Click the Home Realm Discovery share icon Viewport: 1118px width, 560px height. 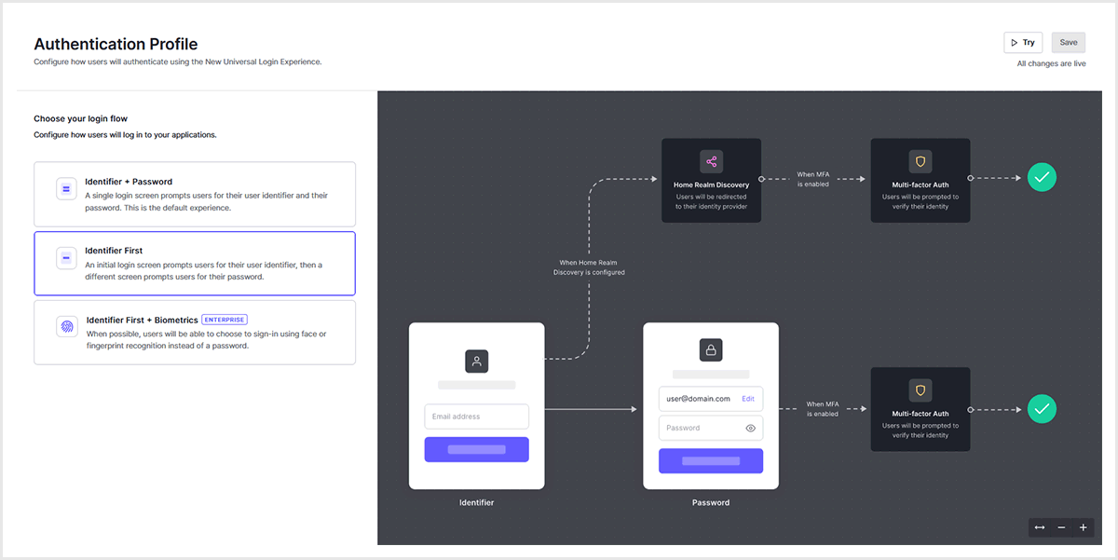click(x=711, y=161)
